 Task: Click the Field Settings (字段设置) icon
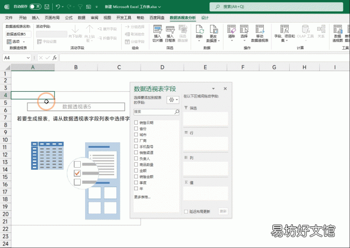39,42
